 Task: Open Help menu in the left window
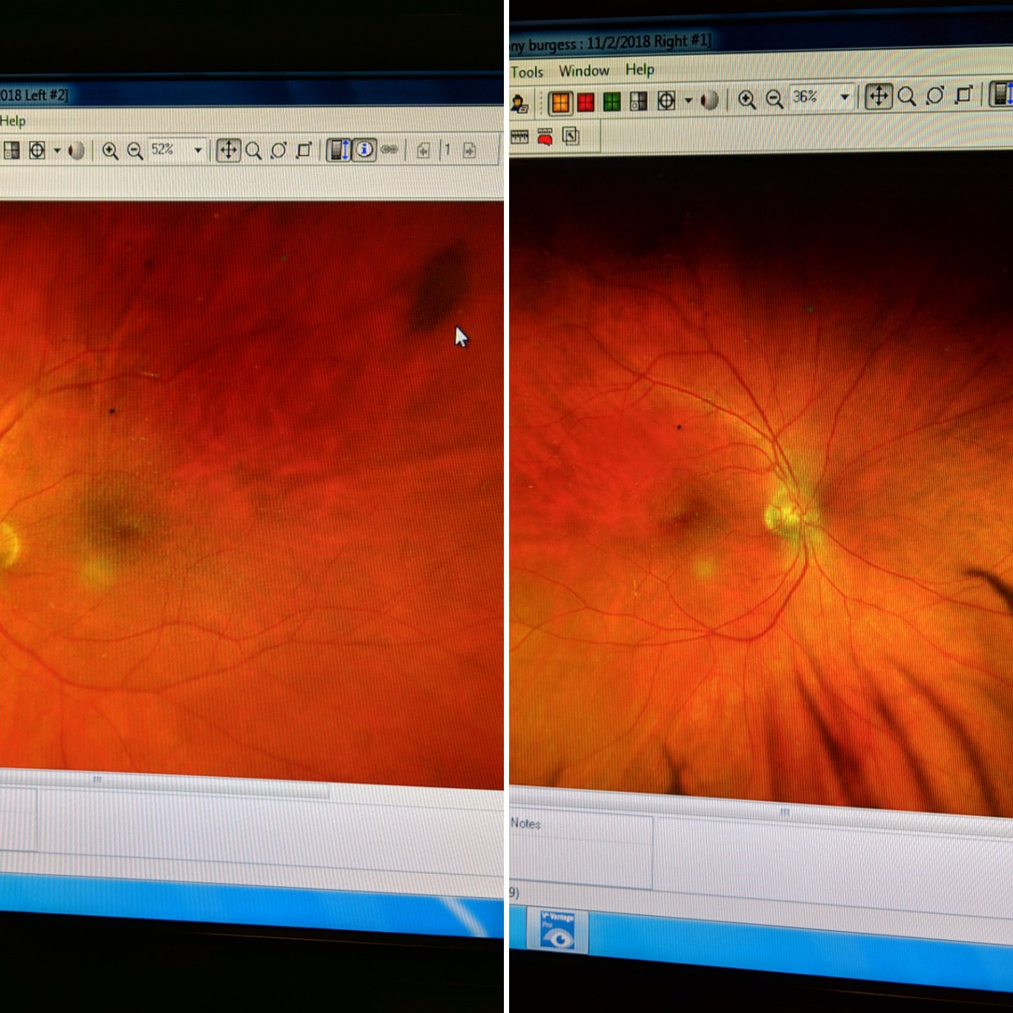(12, 121)
